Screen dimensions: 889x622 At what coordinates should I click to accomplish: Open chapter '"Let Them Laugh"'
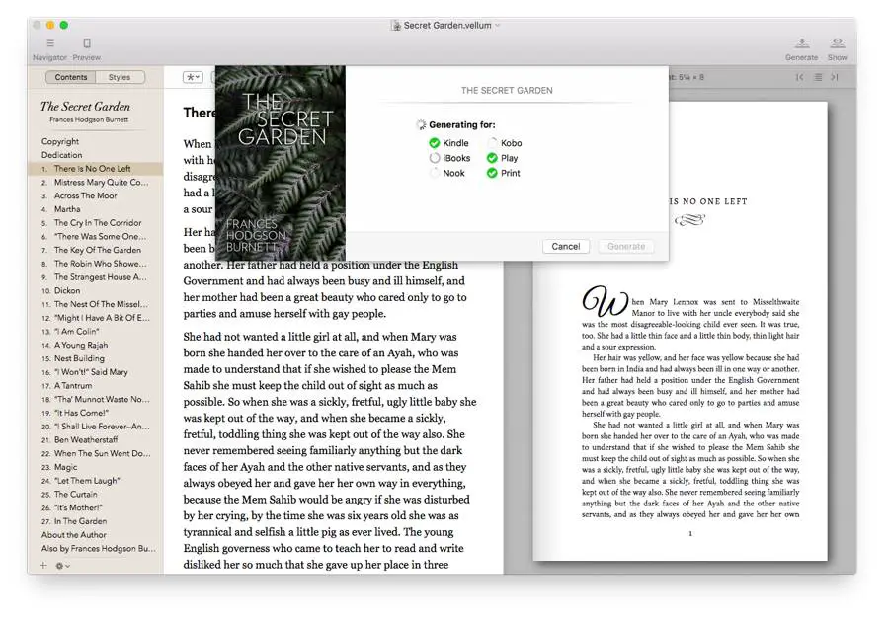point(95,481)
